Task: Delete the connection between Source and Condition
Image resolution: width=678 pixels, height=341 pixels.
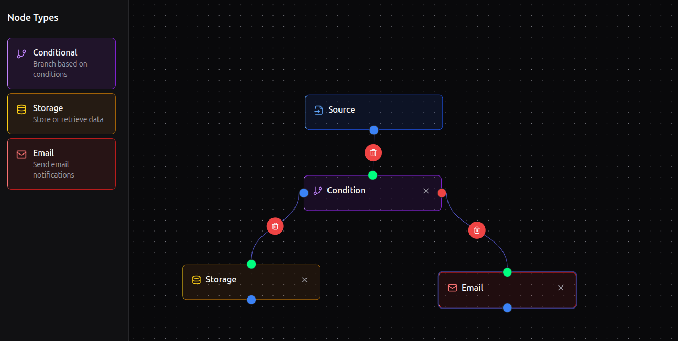Action: click(373, 152)
